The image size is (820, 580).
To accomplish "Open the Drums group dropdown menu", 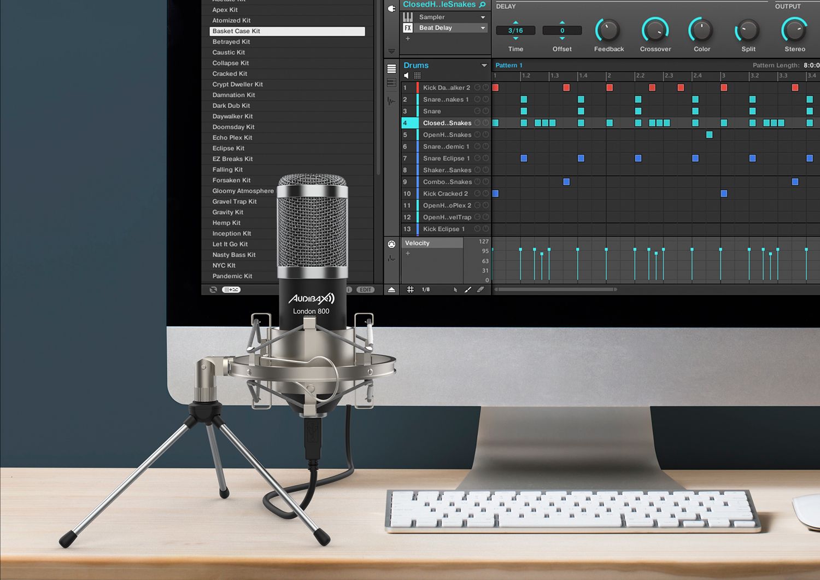I will [x=484, y=65].
